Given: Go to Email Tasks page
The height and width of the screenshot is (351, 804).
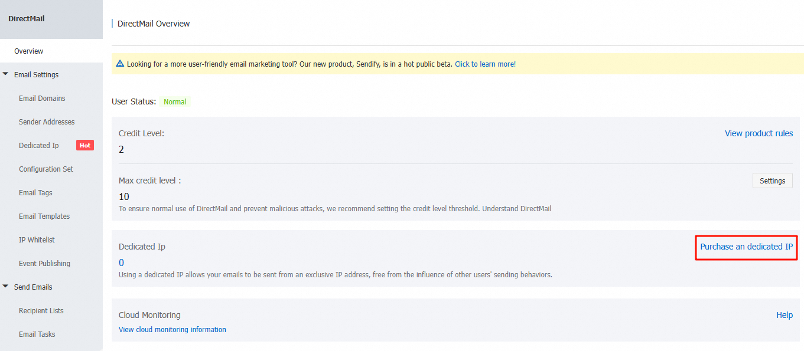Looking at the screenshot, I should pos(37,334).
